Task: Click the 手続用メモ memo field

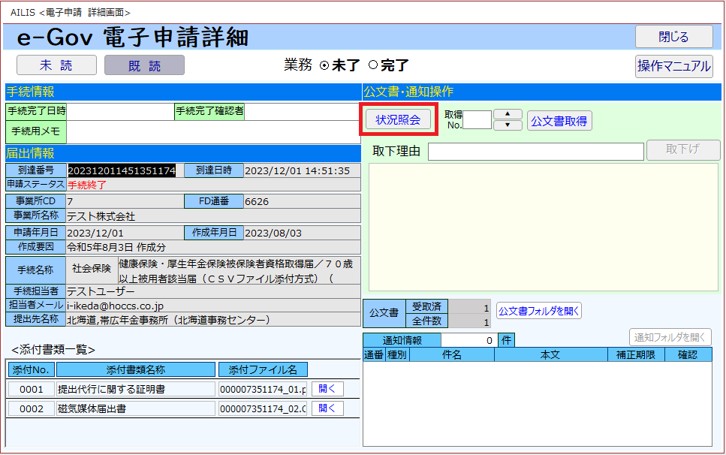Action: (x=213, y=132)
